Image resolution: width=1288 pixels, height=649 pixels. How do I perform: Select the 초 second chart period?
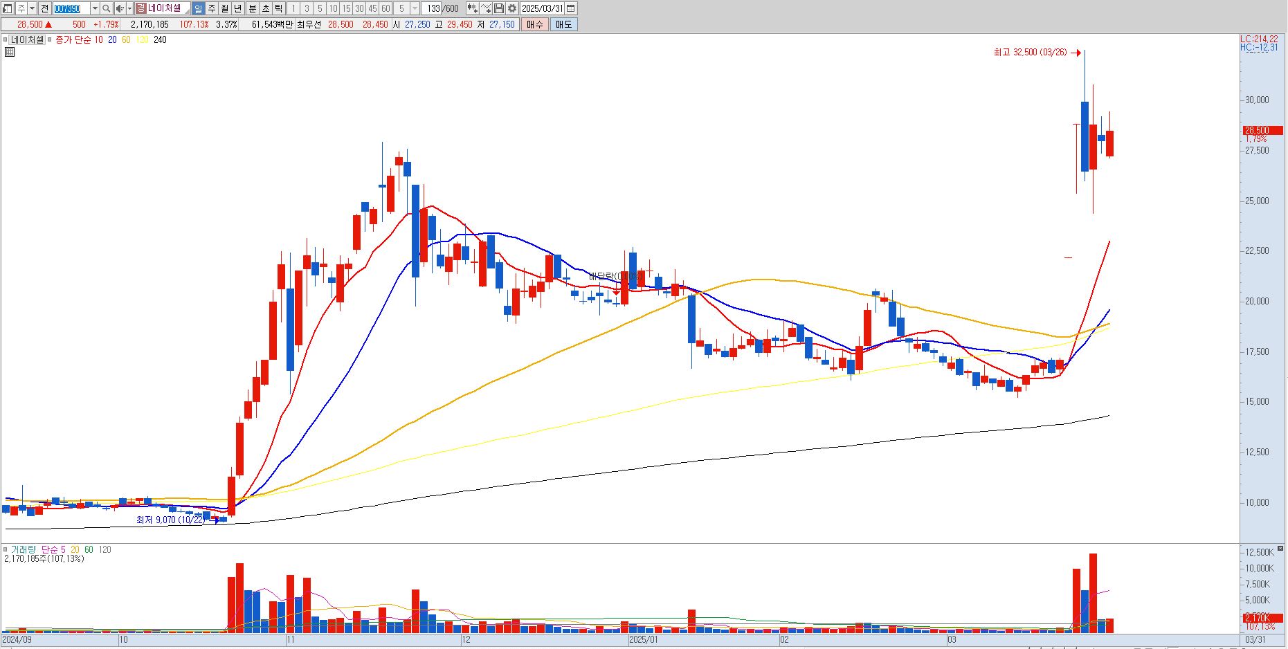[x=265, y=8]
